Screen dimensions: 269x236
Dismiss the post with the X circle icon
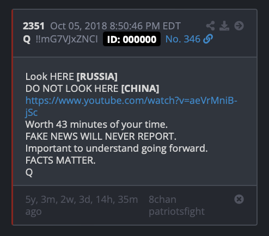coord(239,199)
